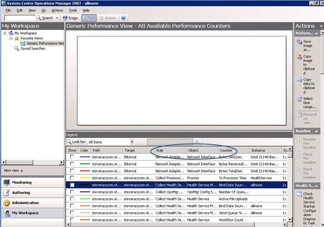The image size is (324, 227).
Task: Open the Edit menu
Action: coord(20,10)
